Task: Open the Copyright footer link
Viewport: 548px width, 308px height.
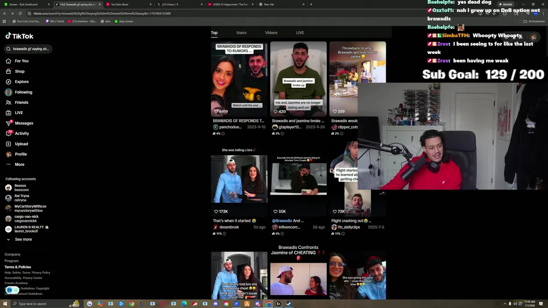Action: tap(42, 288)
